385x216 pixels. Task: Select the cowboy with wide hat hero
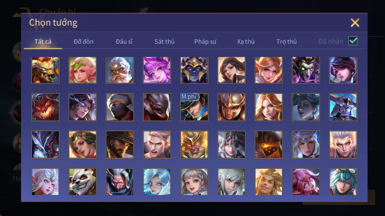(x=120, y=144)
